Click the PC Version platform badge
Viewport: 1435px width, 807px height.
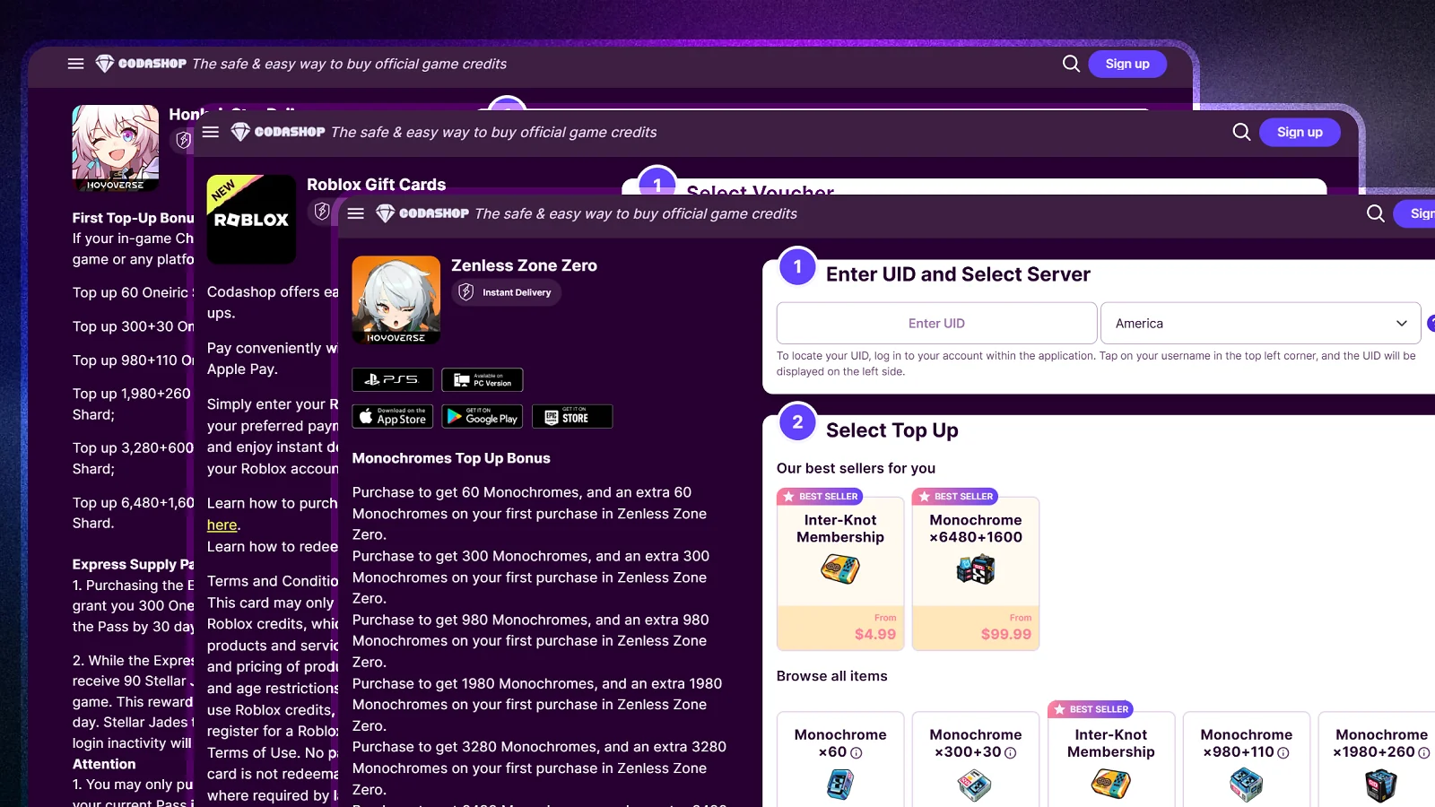click(483, 379)
